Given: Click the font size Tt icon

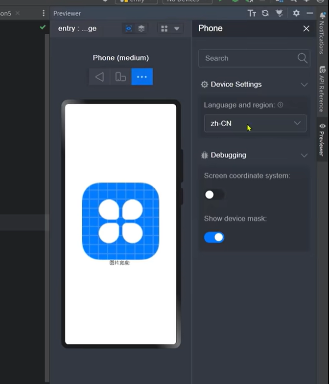Looking at the screenshot, I should 252,13.
